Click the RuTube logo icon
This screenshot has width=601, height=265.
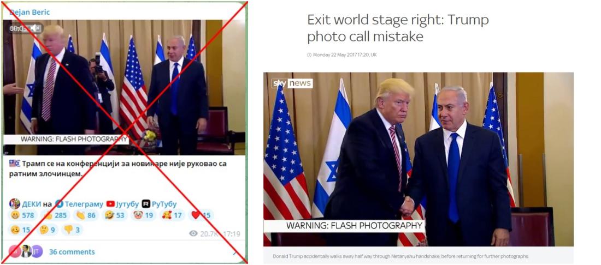(x=146, y=204)
